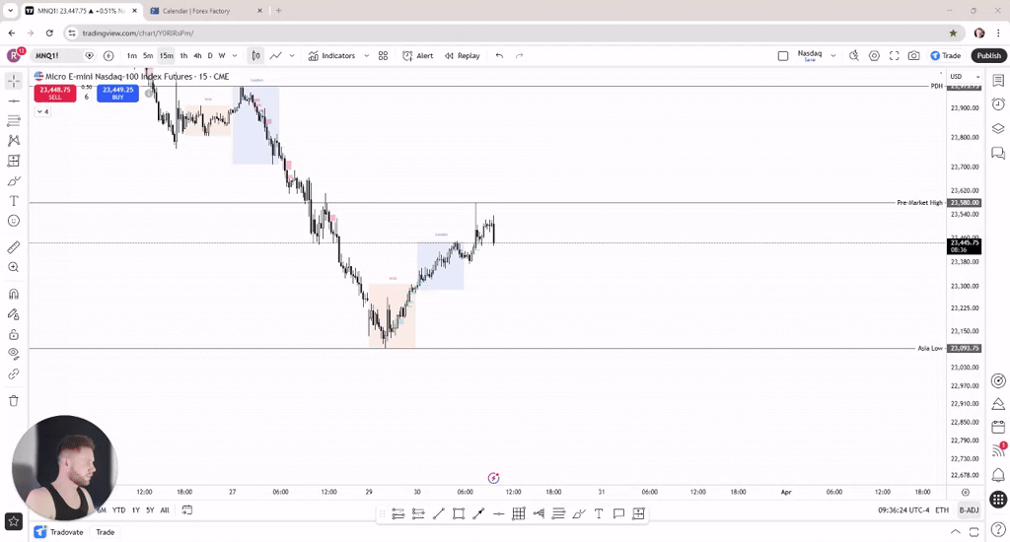Open the Fibonacci retracement tools group

(x=14, y=121)
